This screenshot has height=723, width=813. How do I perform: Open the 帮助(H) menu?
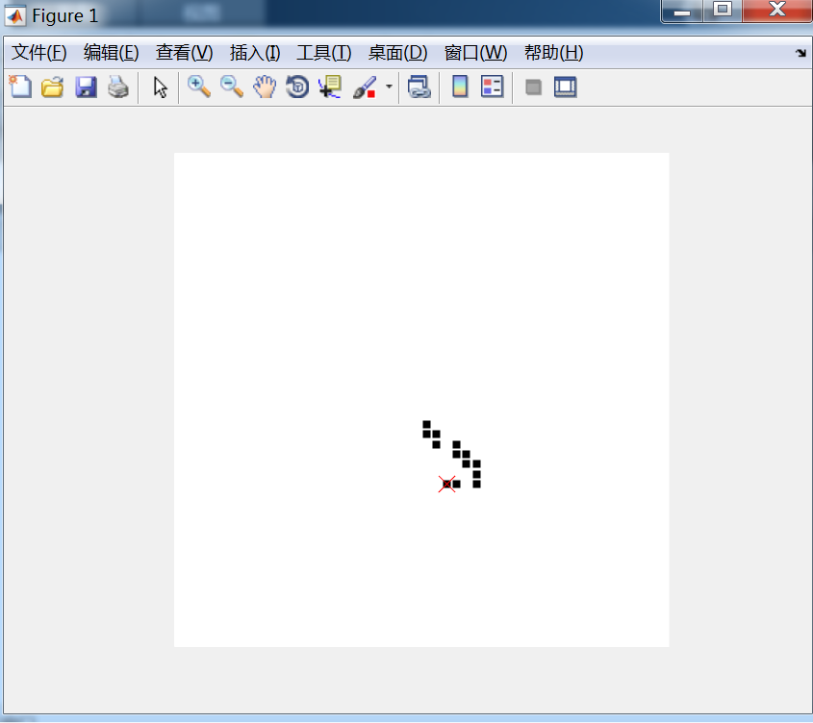pos(554,53)
